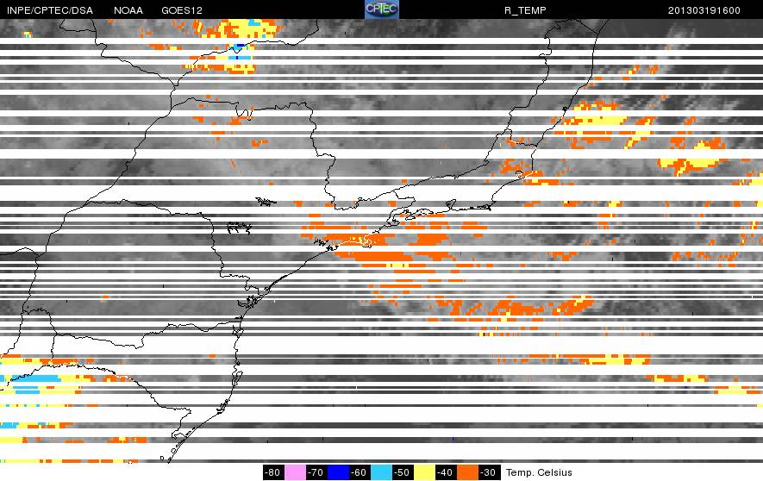Select the yellow -50 legend swatch
The height and width of the screenshot is (481, 763).
point(424,472)
